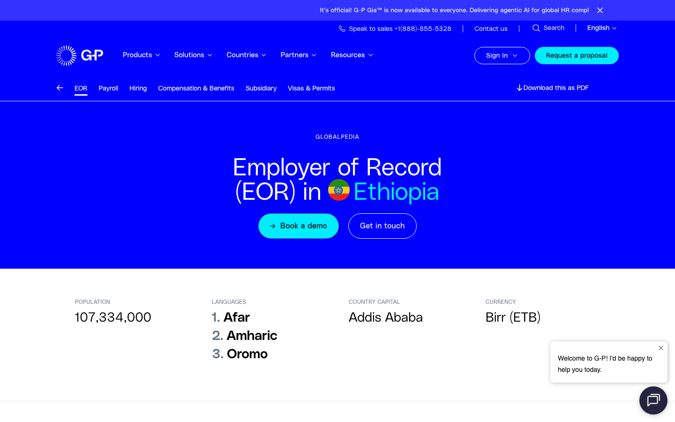Image resolution: width=675 pixels, height=422 pixels.
Task: Select the EOR tab
Action: (x=81, y=88)
